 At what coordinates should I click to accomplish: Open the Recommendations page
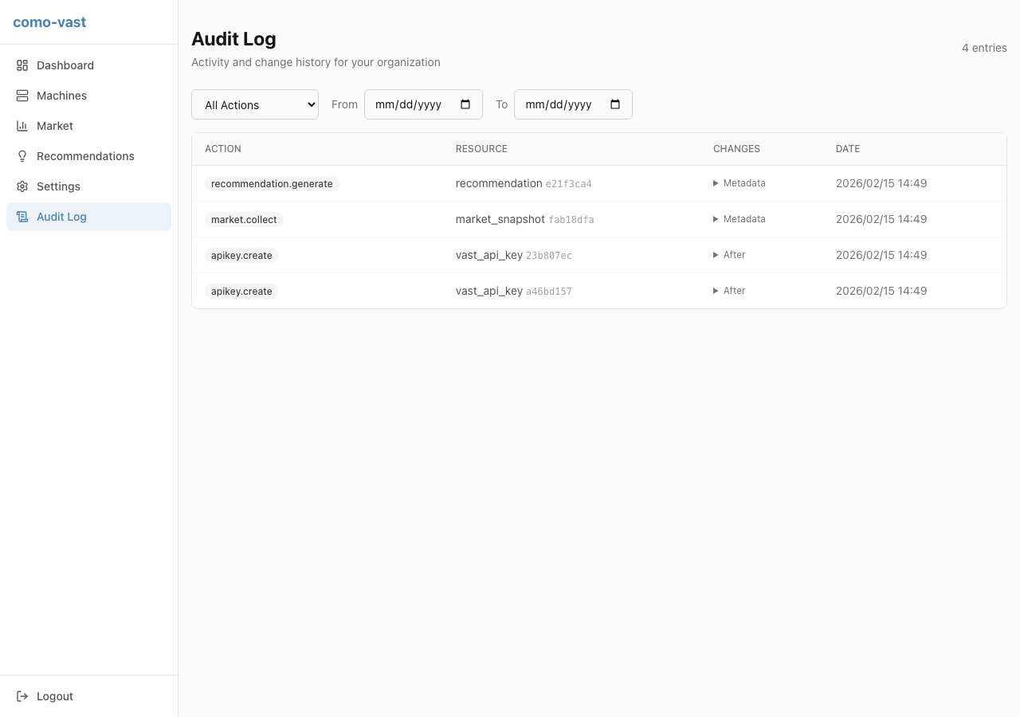(x=88, y=156)
